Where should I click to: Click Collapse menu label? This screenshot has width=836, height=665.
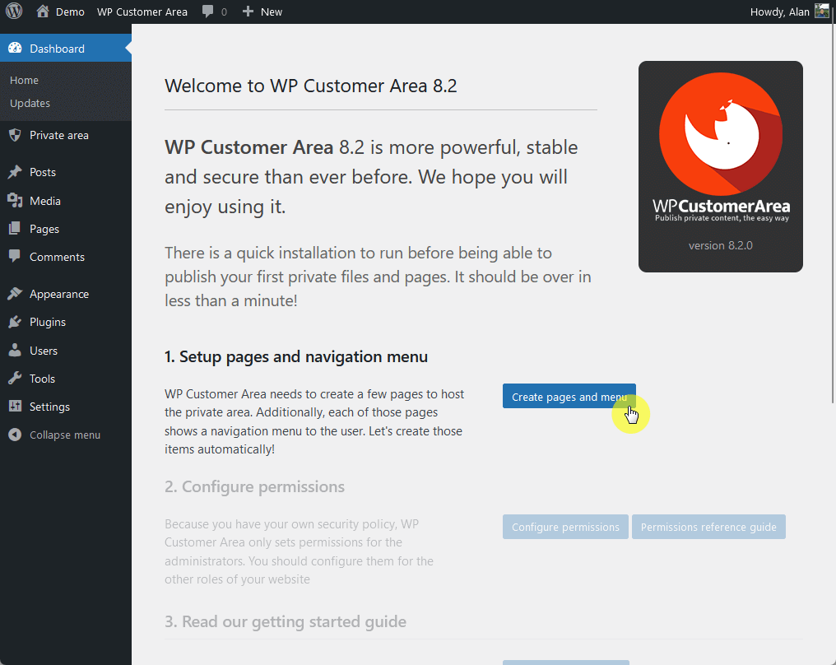64,435
